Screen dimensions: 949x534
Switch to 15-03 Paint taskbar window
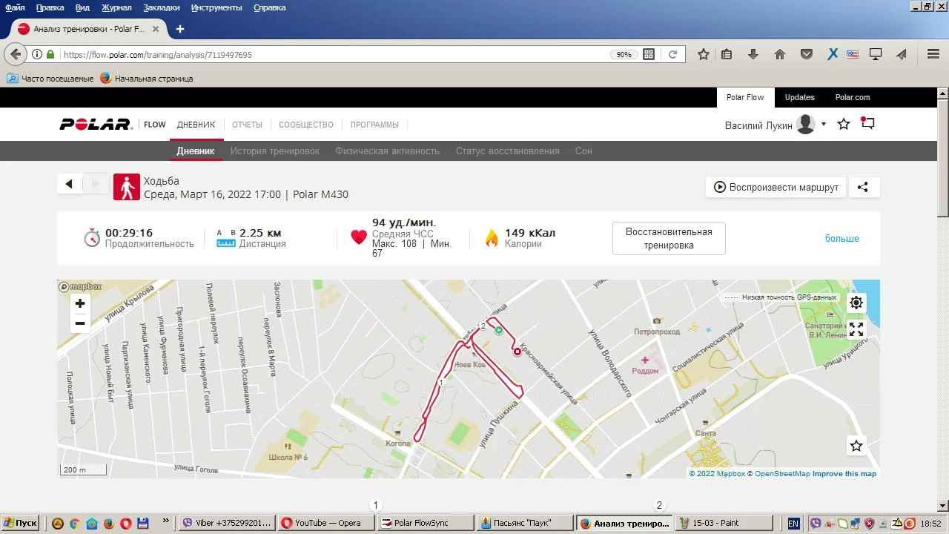[724, 523]
